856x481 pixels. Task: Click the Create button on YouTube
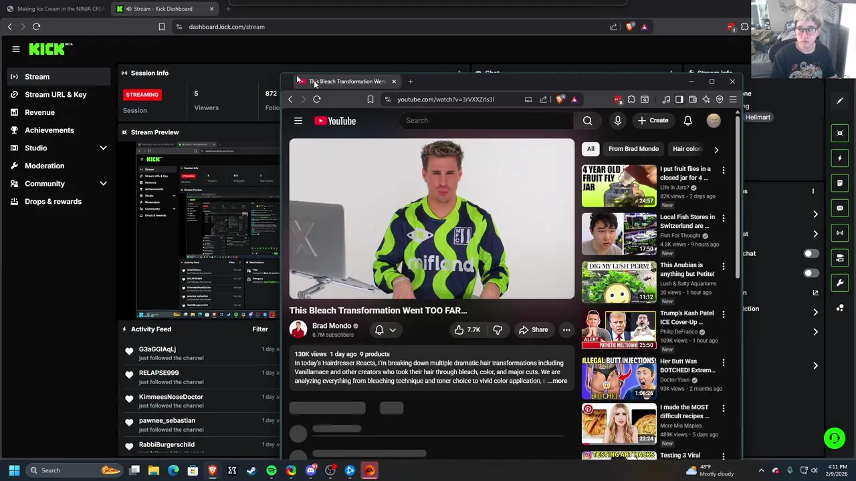(x=653, y=121)
